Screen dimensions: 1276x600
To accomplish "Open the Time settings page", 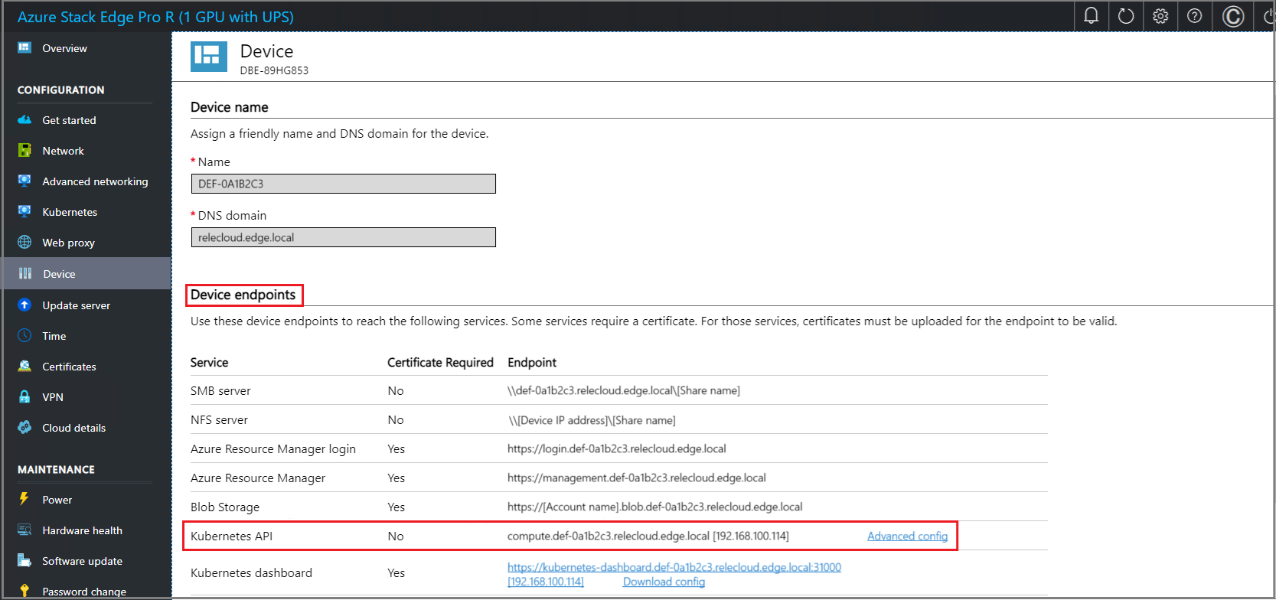I will click(x=54, y=336).
